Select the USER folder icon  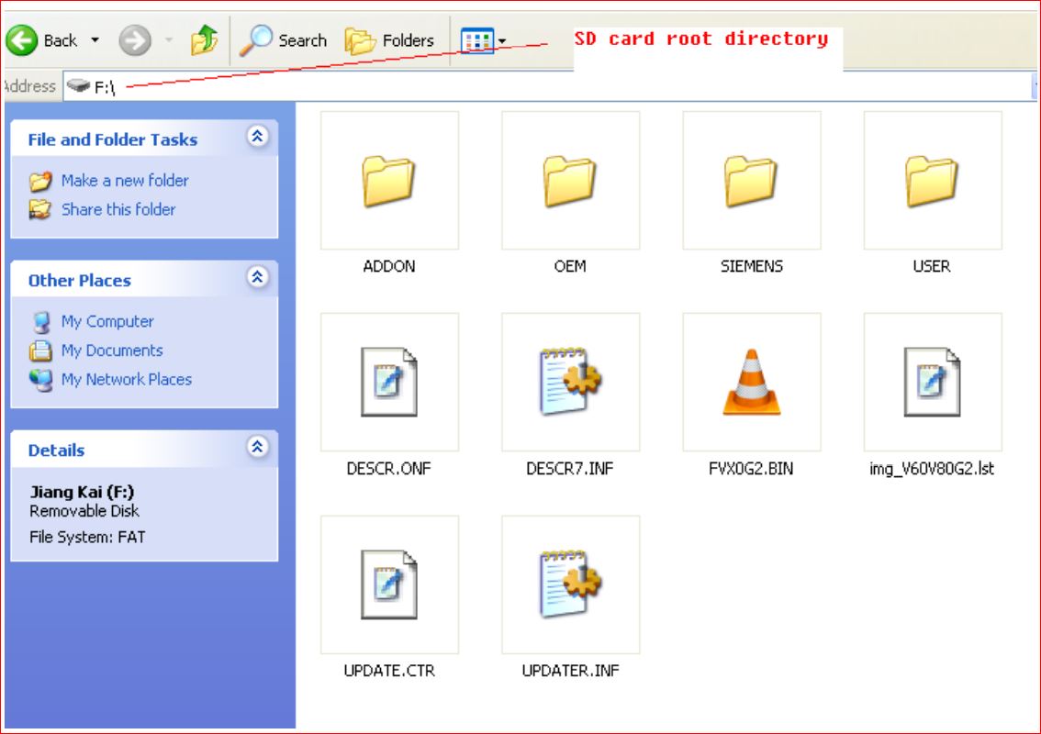(932, 180)
